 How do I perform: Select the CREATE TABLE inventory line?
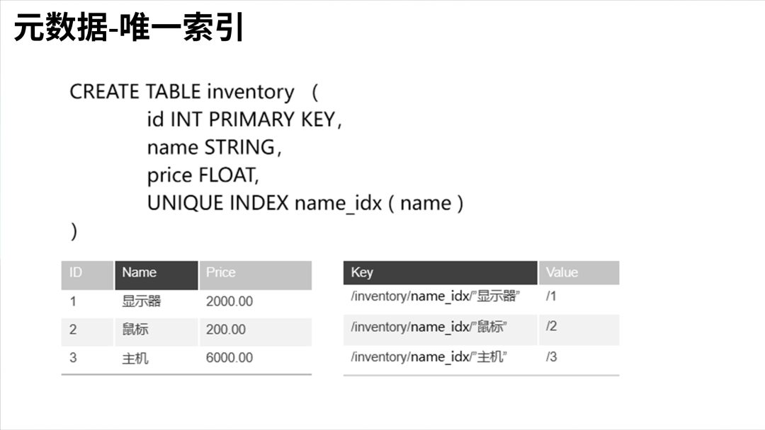click(x=181, y=92)
